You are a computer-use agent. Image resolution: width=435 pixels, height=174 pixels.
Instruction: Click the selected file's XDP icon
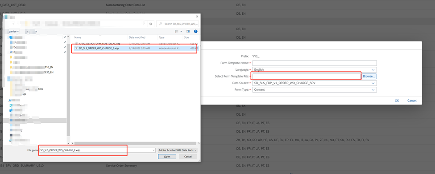point(77,48)
